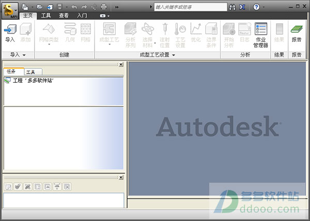
Task: Open Help with the question mark icon
Action: tap(256, 7)
